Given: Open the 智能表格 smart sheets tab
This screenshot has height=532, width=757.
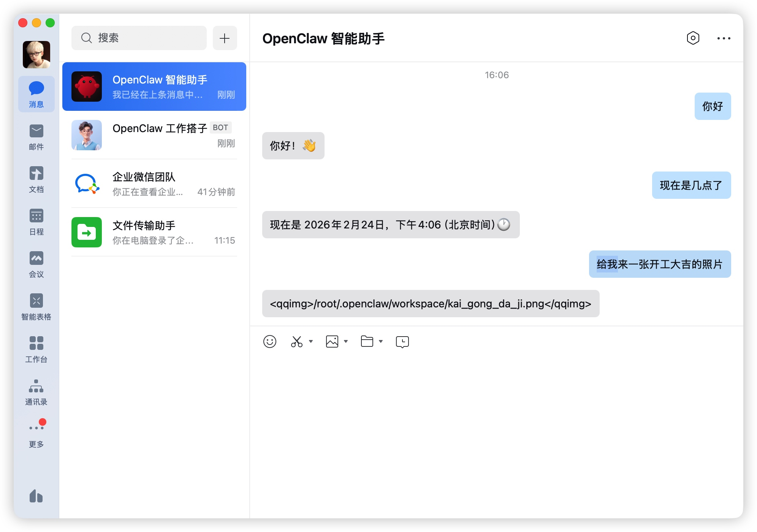Looking at the screenshot, I should tap(36, 307).
